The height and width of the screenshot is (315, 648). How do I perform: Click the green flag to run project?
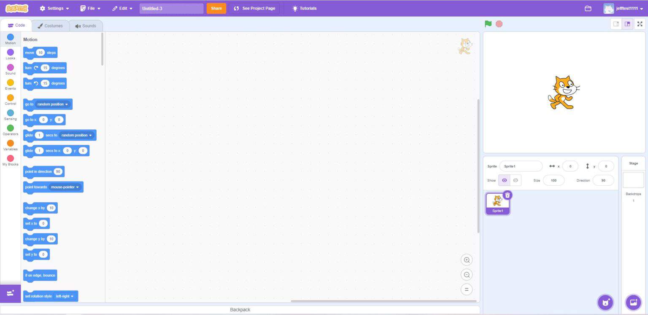[x=488, y=24]
